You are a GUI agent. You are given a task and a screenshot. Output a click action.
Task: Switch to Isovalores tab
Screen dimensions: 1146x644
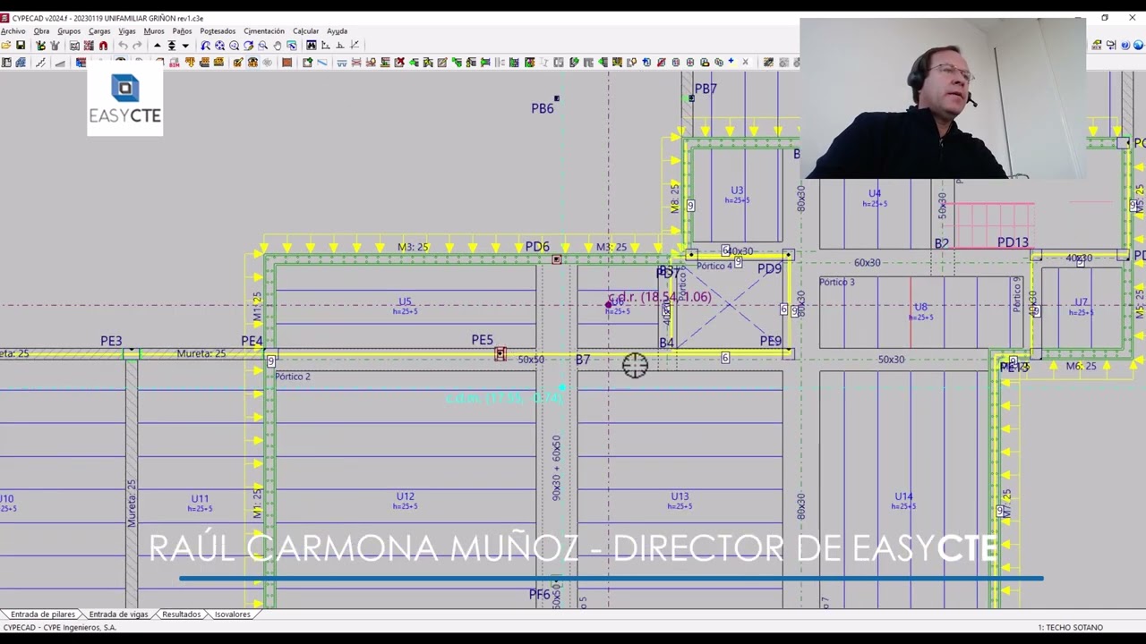click(232, 614)
